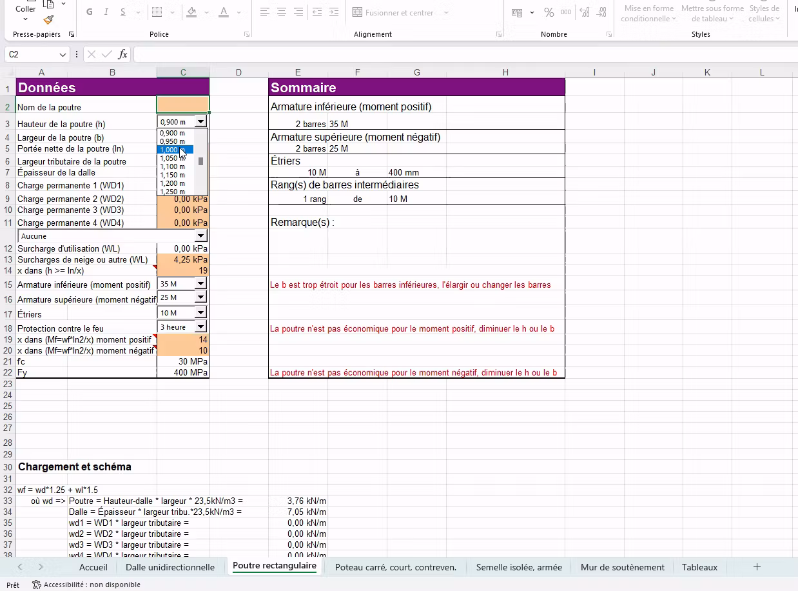Select 1,200 m in height list
The image size is (798, 591).
pyautogui.click(x=175, y=183)
